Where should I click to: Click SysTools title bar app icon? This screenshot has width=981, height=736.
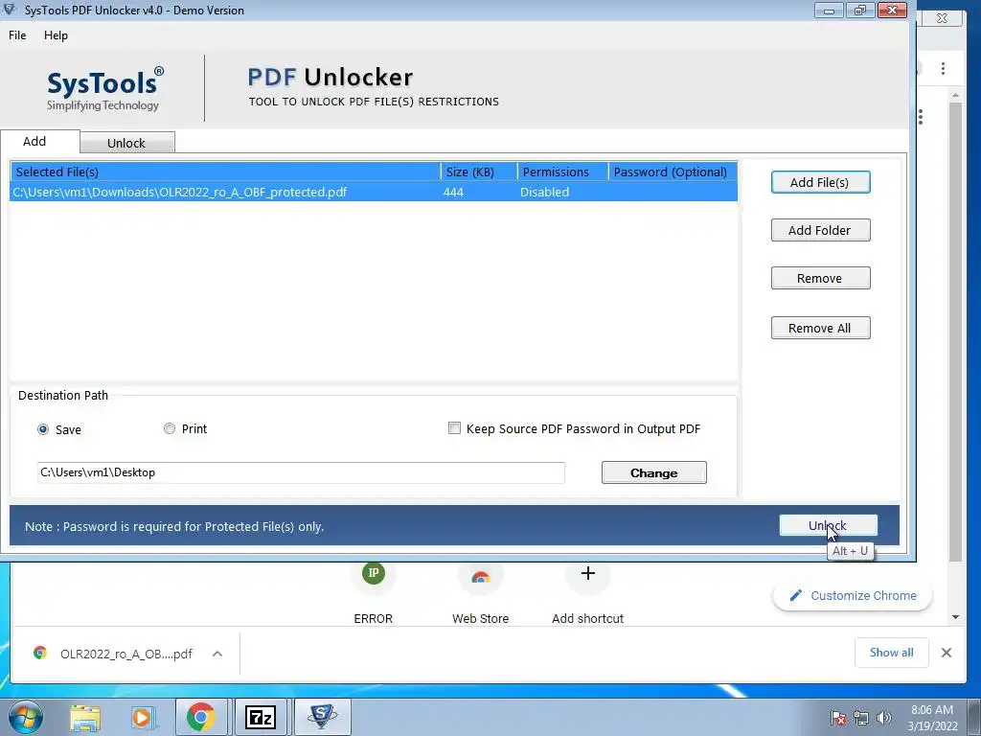(x=10, y=10)
